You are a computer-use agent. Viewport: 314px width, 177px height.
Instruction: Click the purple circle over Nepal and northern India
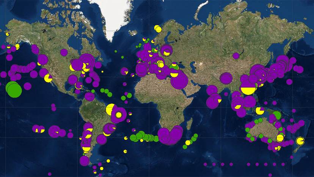click(x=226, y=78)
